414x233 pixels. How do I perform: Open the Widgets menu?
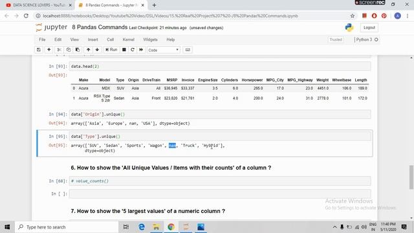[x=150, y=39]
